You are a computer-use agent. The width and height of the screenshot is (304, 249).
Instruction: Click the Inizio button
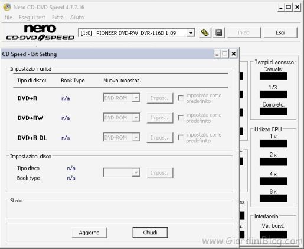click(x=244, y=32)
